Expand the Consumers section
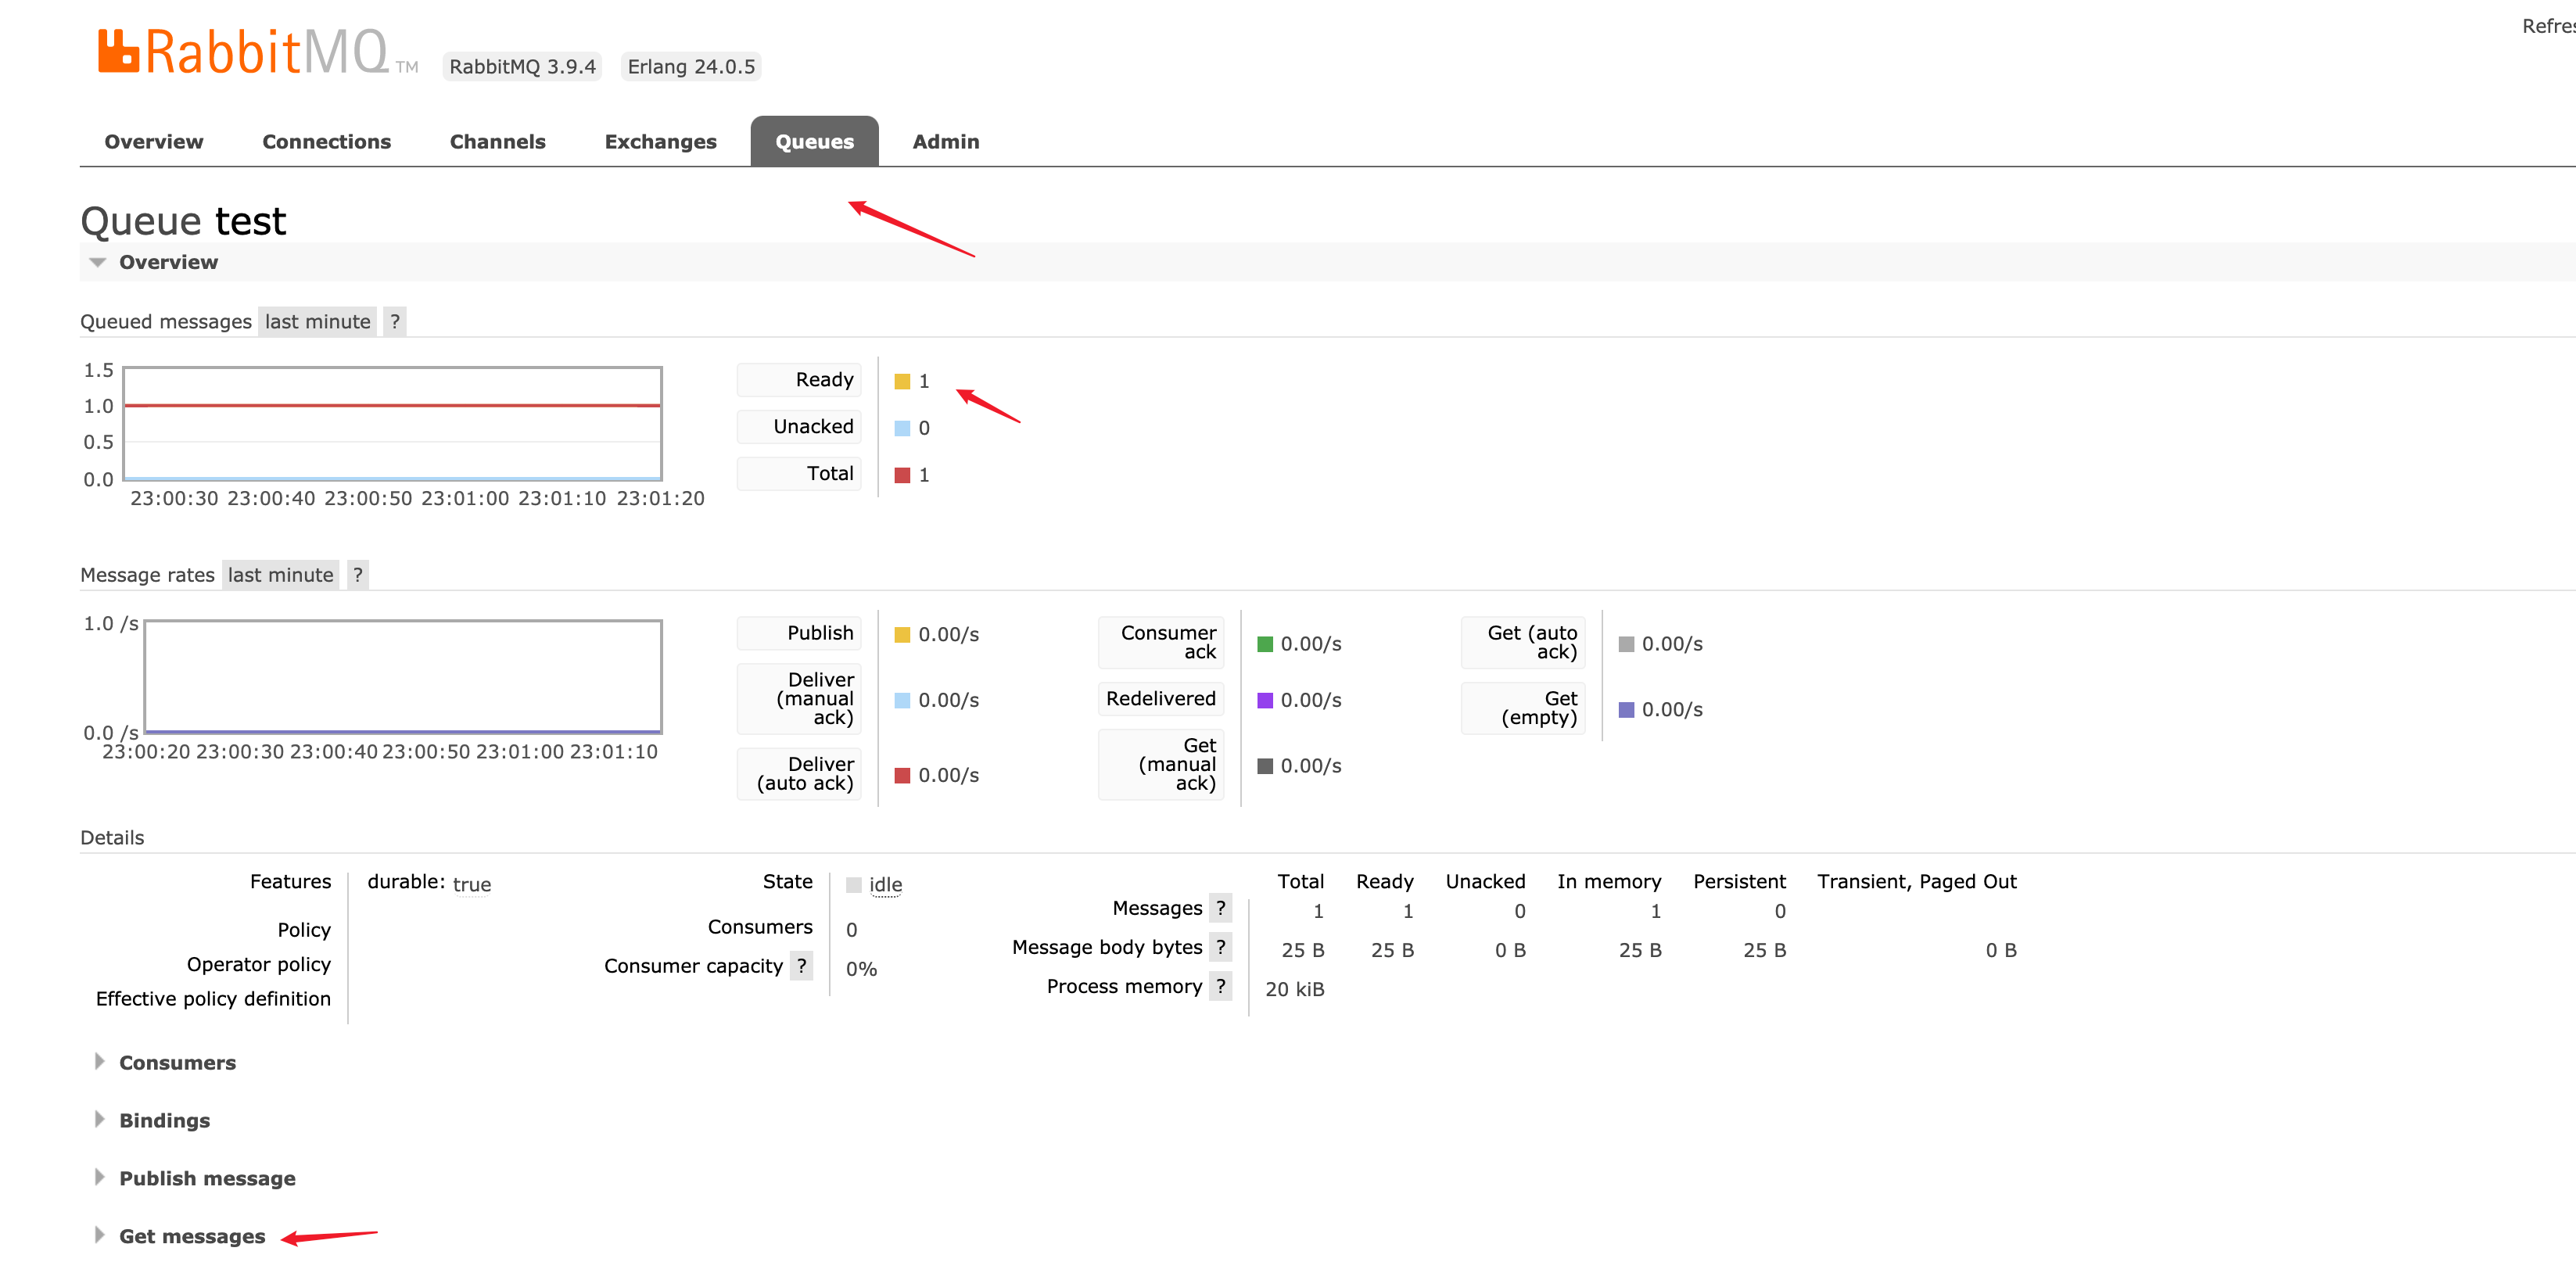2576x1262 pixels. (x=177, y=1063)
